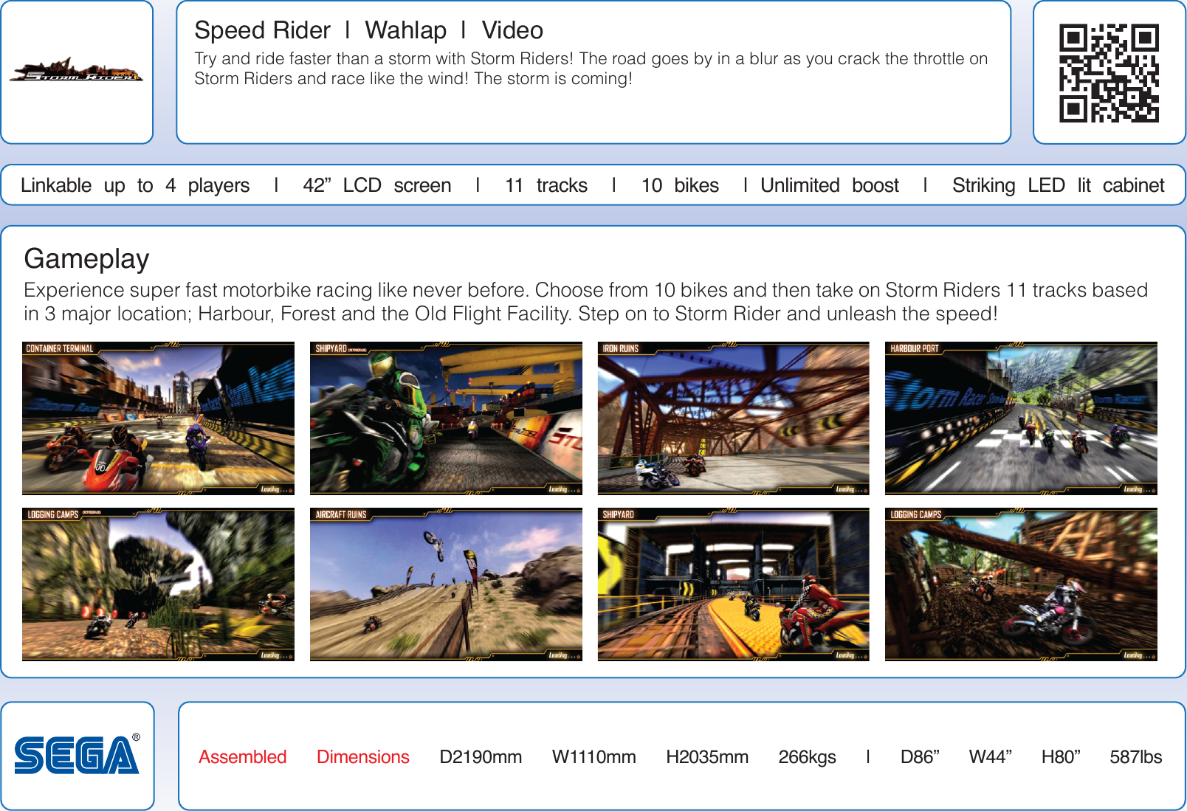Click the 'D2190mm' depth value

pyautogui.click(x=481, y=757)
